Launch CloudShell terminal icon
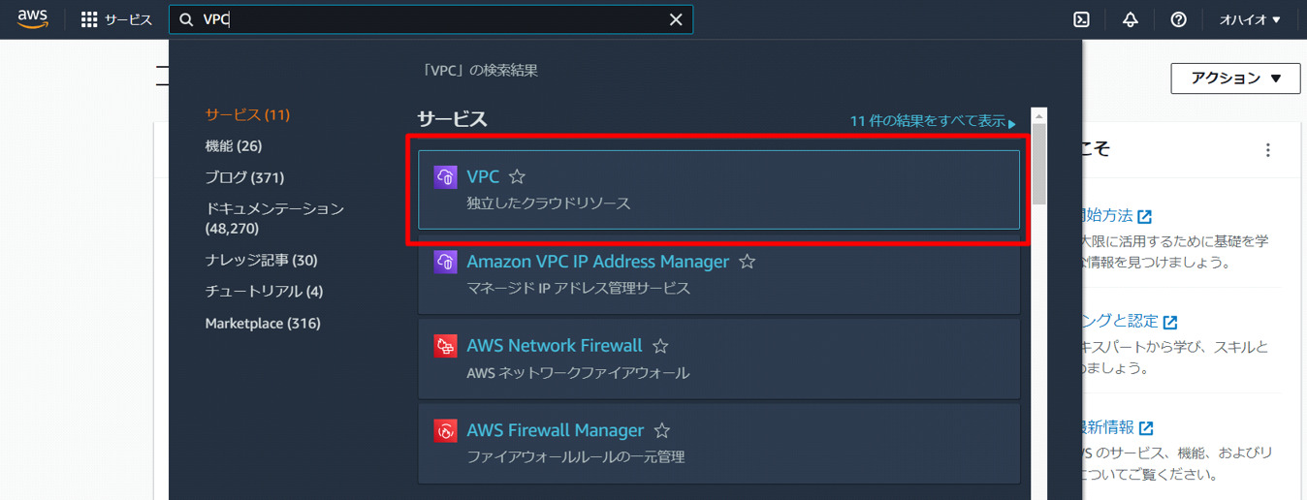 [1082, 19]
